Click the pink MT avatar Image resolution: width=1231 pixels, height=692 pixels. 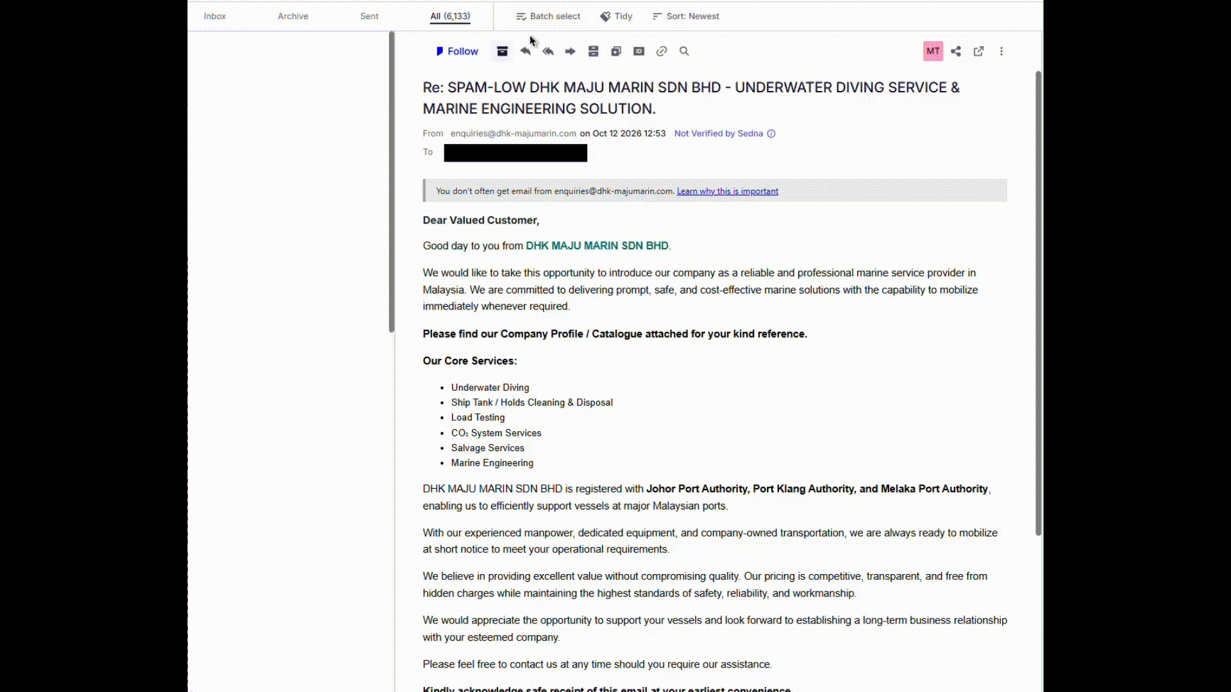point(933,51)
